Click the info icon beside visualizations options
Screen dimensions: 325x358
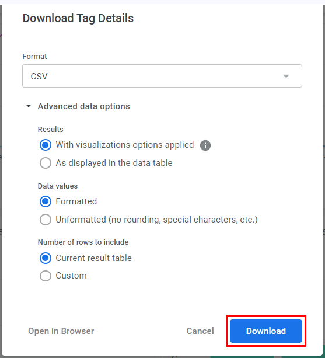tap(205, 145)
